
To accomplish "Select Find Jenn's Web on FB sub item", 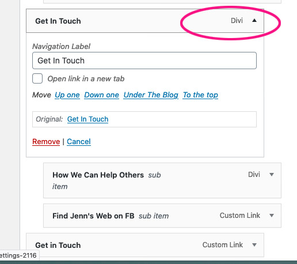I will coord(162,216).
